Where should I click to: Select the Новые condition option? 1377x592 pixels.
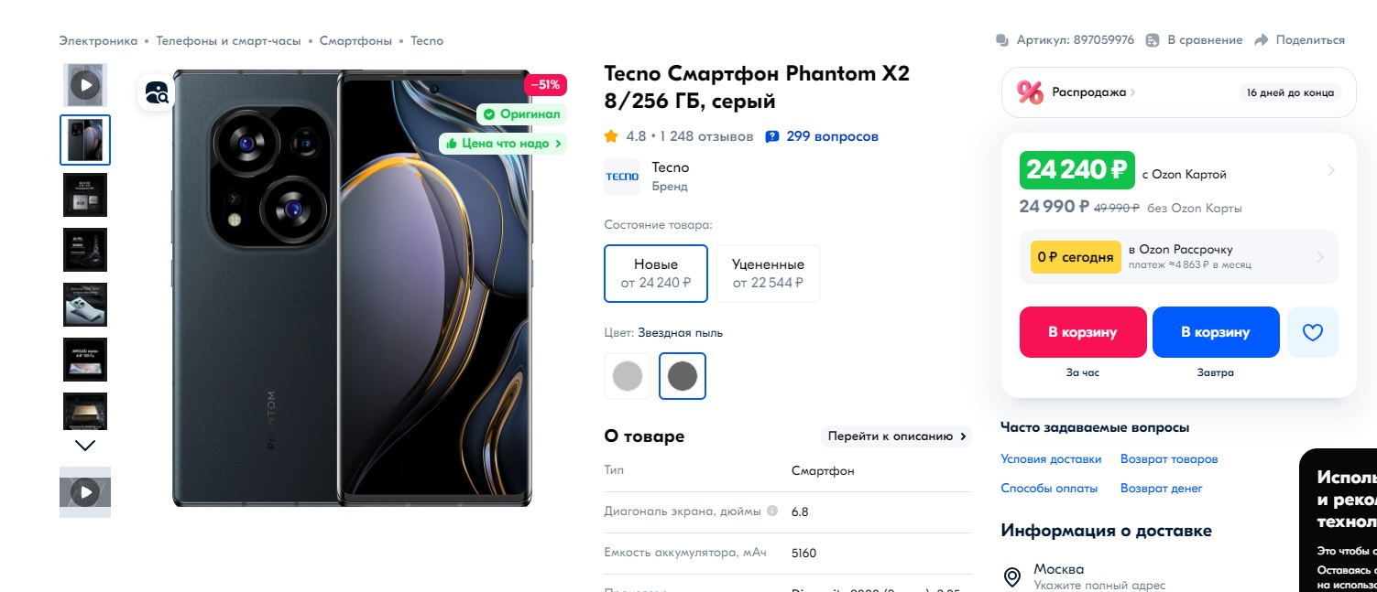tap(656, 274)
